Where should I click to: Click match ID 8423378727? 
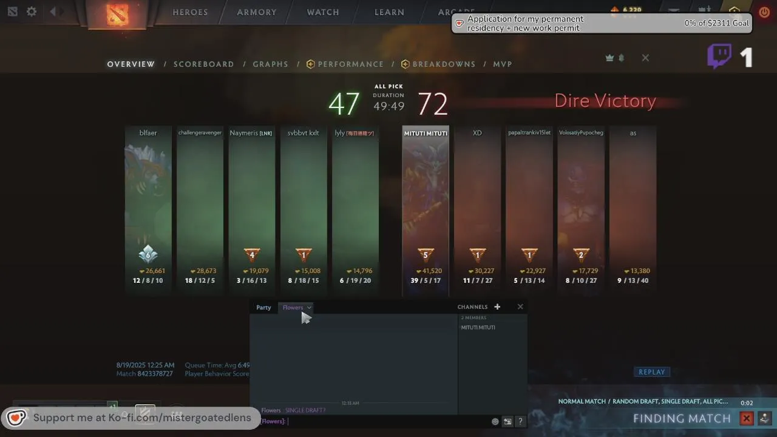pos(155,374)
